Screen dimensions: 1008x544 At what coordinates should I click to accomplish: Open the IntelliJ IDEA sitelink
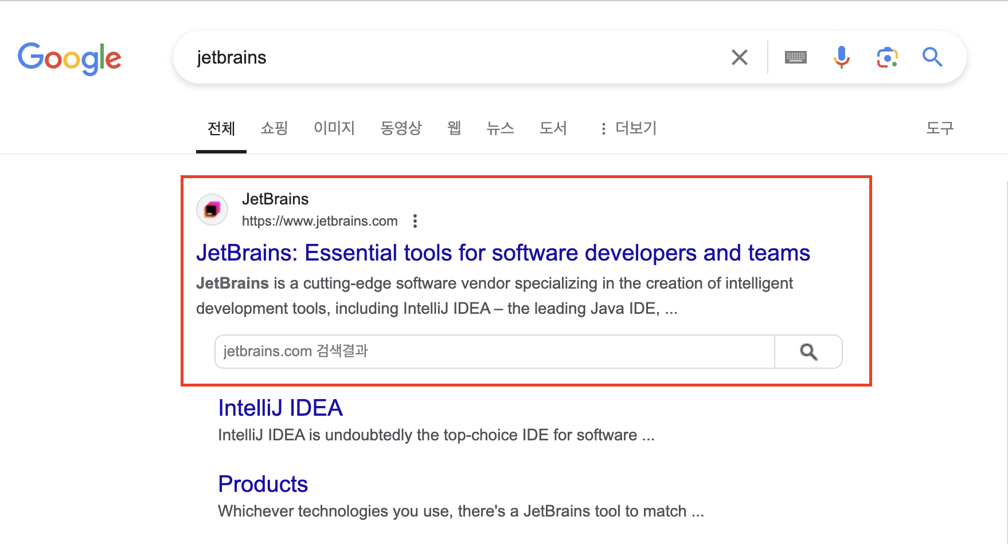[x=280, y=408]
